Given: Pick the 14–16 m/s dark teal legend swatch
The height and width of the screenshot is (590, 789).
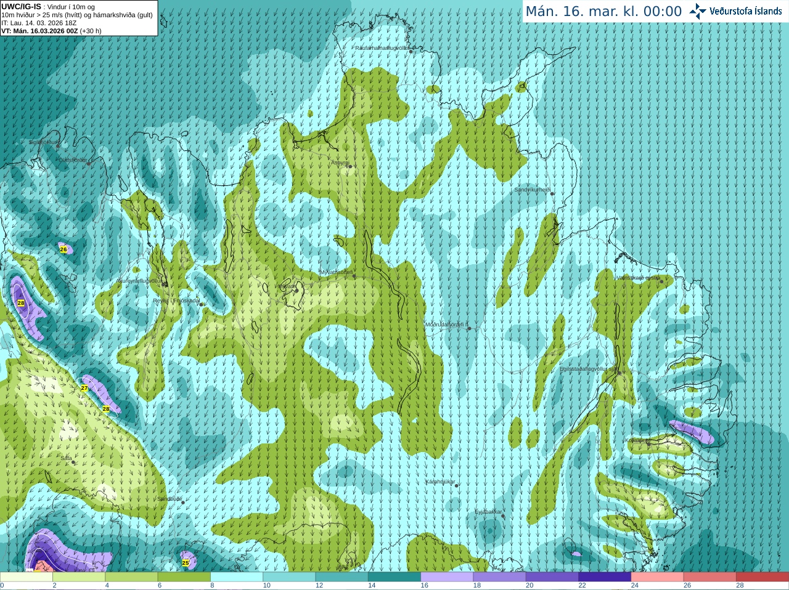Looking at the screenshot, I should tap(394, 577).
